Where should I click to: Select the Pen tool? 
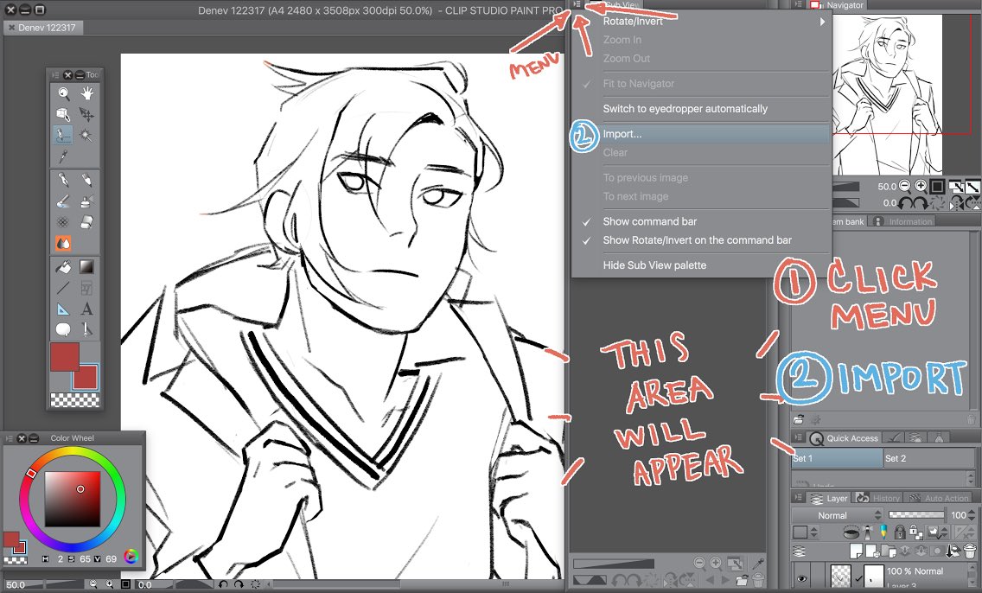(x=63, y=181)
